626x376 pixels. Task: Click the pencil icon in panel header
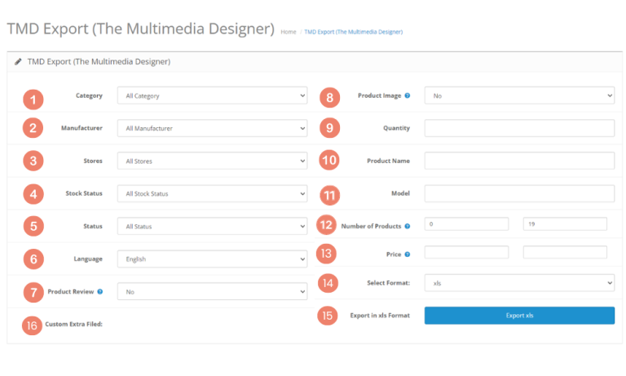tap(18, 61)
